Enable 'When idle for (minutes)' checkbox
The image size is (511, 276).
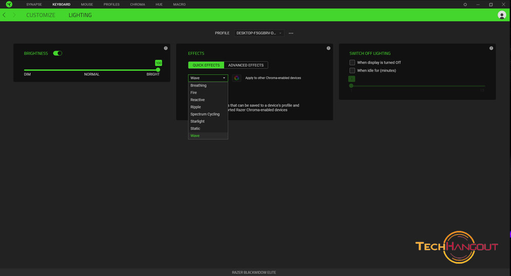pos(352,70)
